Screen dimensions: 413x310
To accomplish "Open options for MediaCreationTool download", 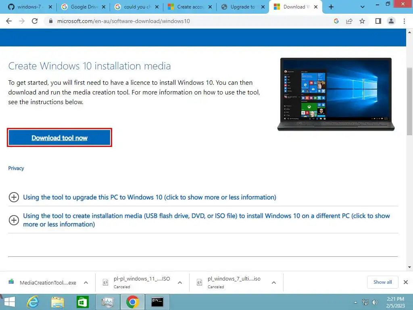I will point(86,283).
